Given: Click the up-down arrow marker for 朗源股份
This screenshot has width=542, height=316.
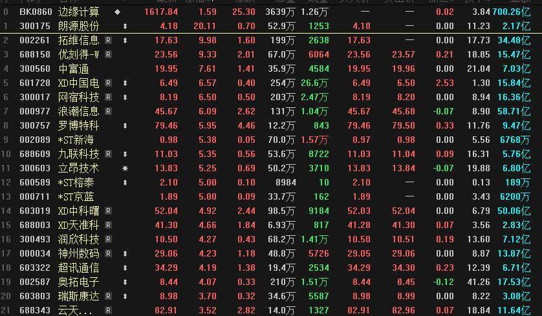Looking at the screenshot, I should (x=125, y=26).
